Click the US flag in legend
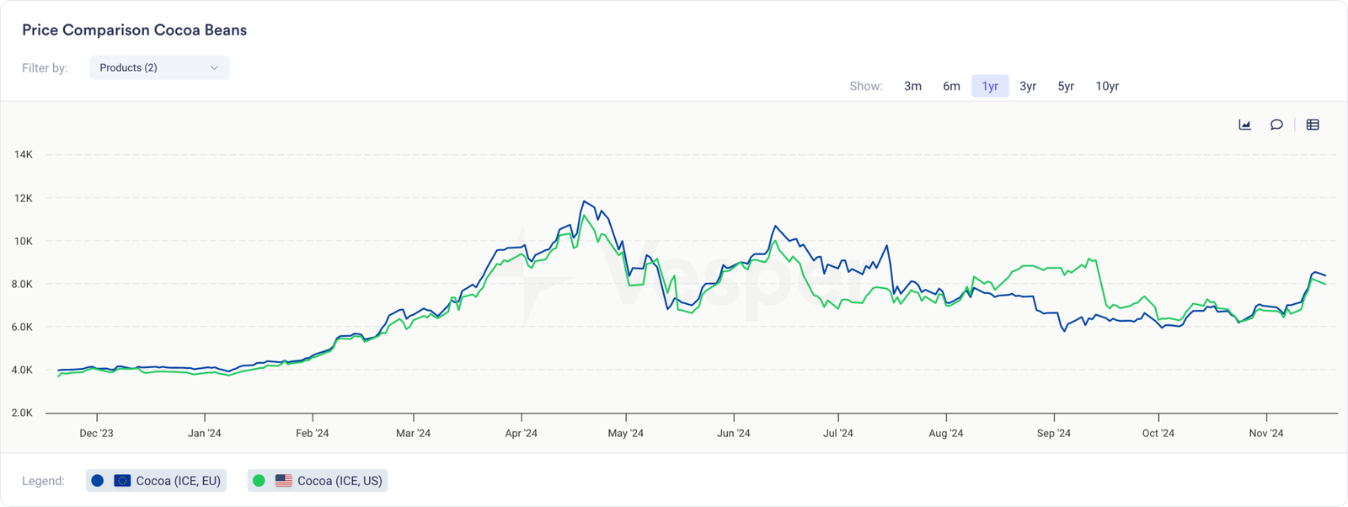Image resolution: width=1348 pixels, height=507 pixels. tap(284, 481)
